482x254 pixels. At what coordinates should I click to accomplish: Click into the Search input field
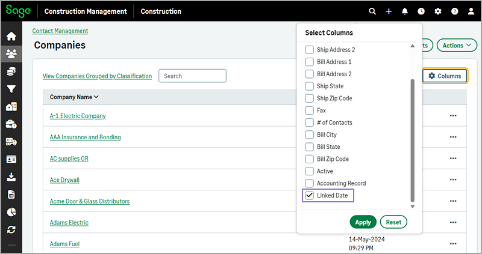tap(192, 76)
